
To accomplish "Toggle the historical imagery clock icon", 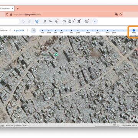I will 37,21.
